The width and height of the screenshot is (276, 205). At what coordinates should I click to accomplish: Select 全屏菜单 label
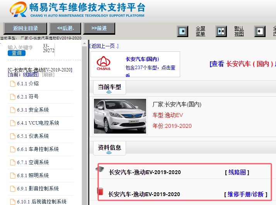click(x=201, y=31)
